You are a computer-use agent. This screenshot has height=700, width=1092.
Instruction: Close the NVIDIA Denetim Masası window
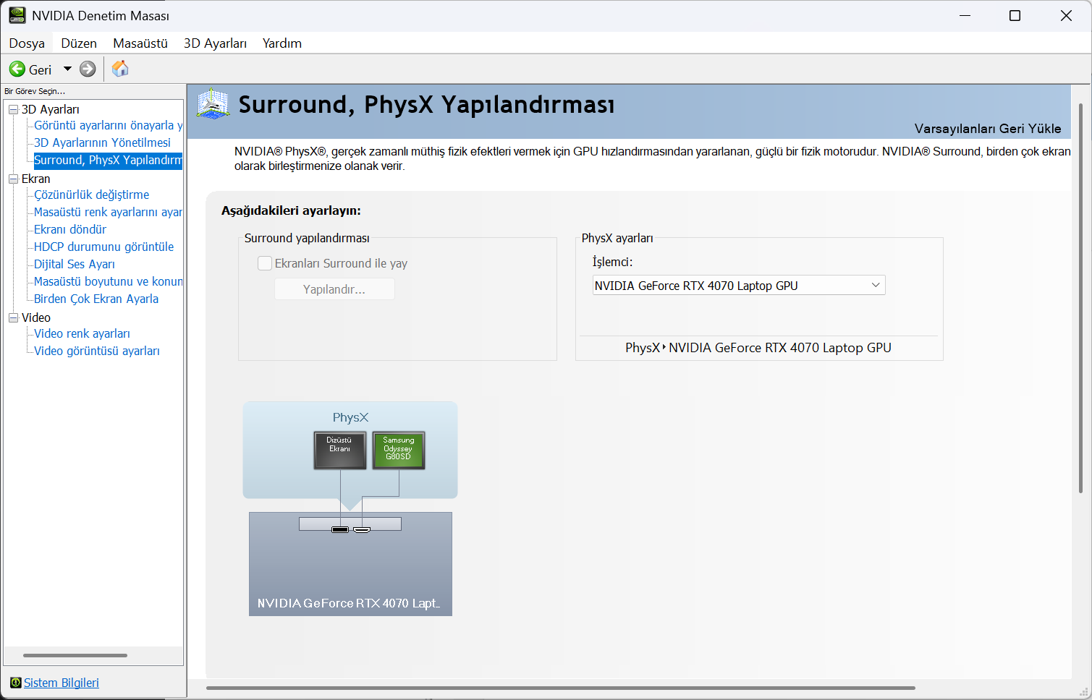pyautogui.click(x=1066, y=16)
